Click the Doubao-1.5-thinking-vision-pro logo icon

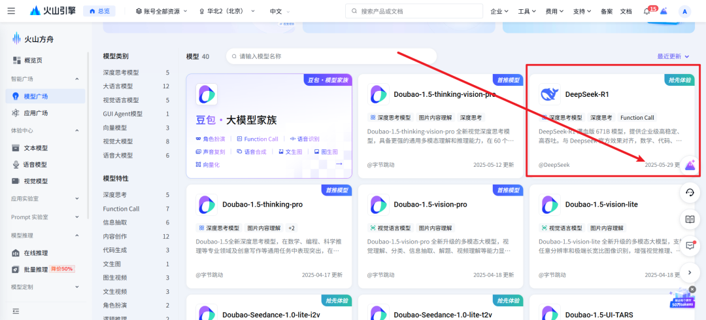378,94
